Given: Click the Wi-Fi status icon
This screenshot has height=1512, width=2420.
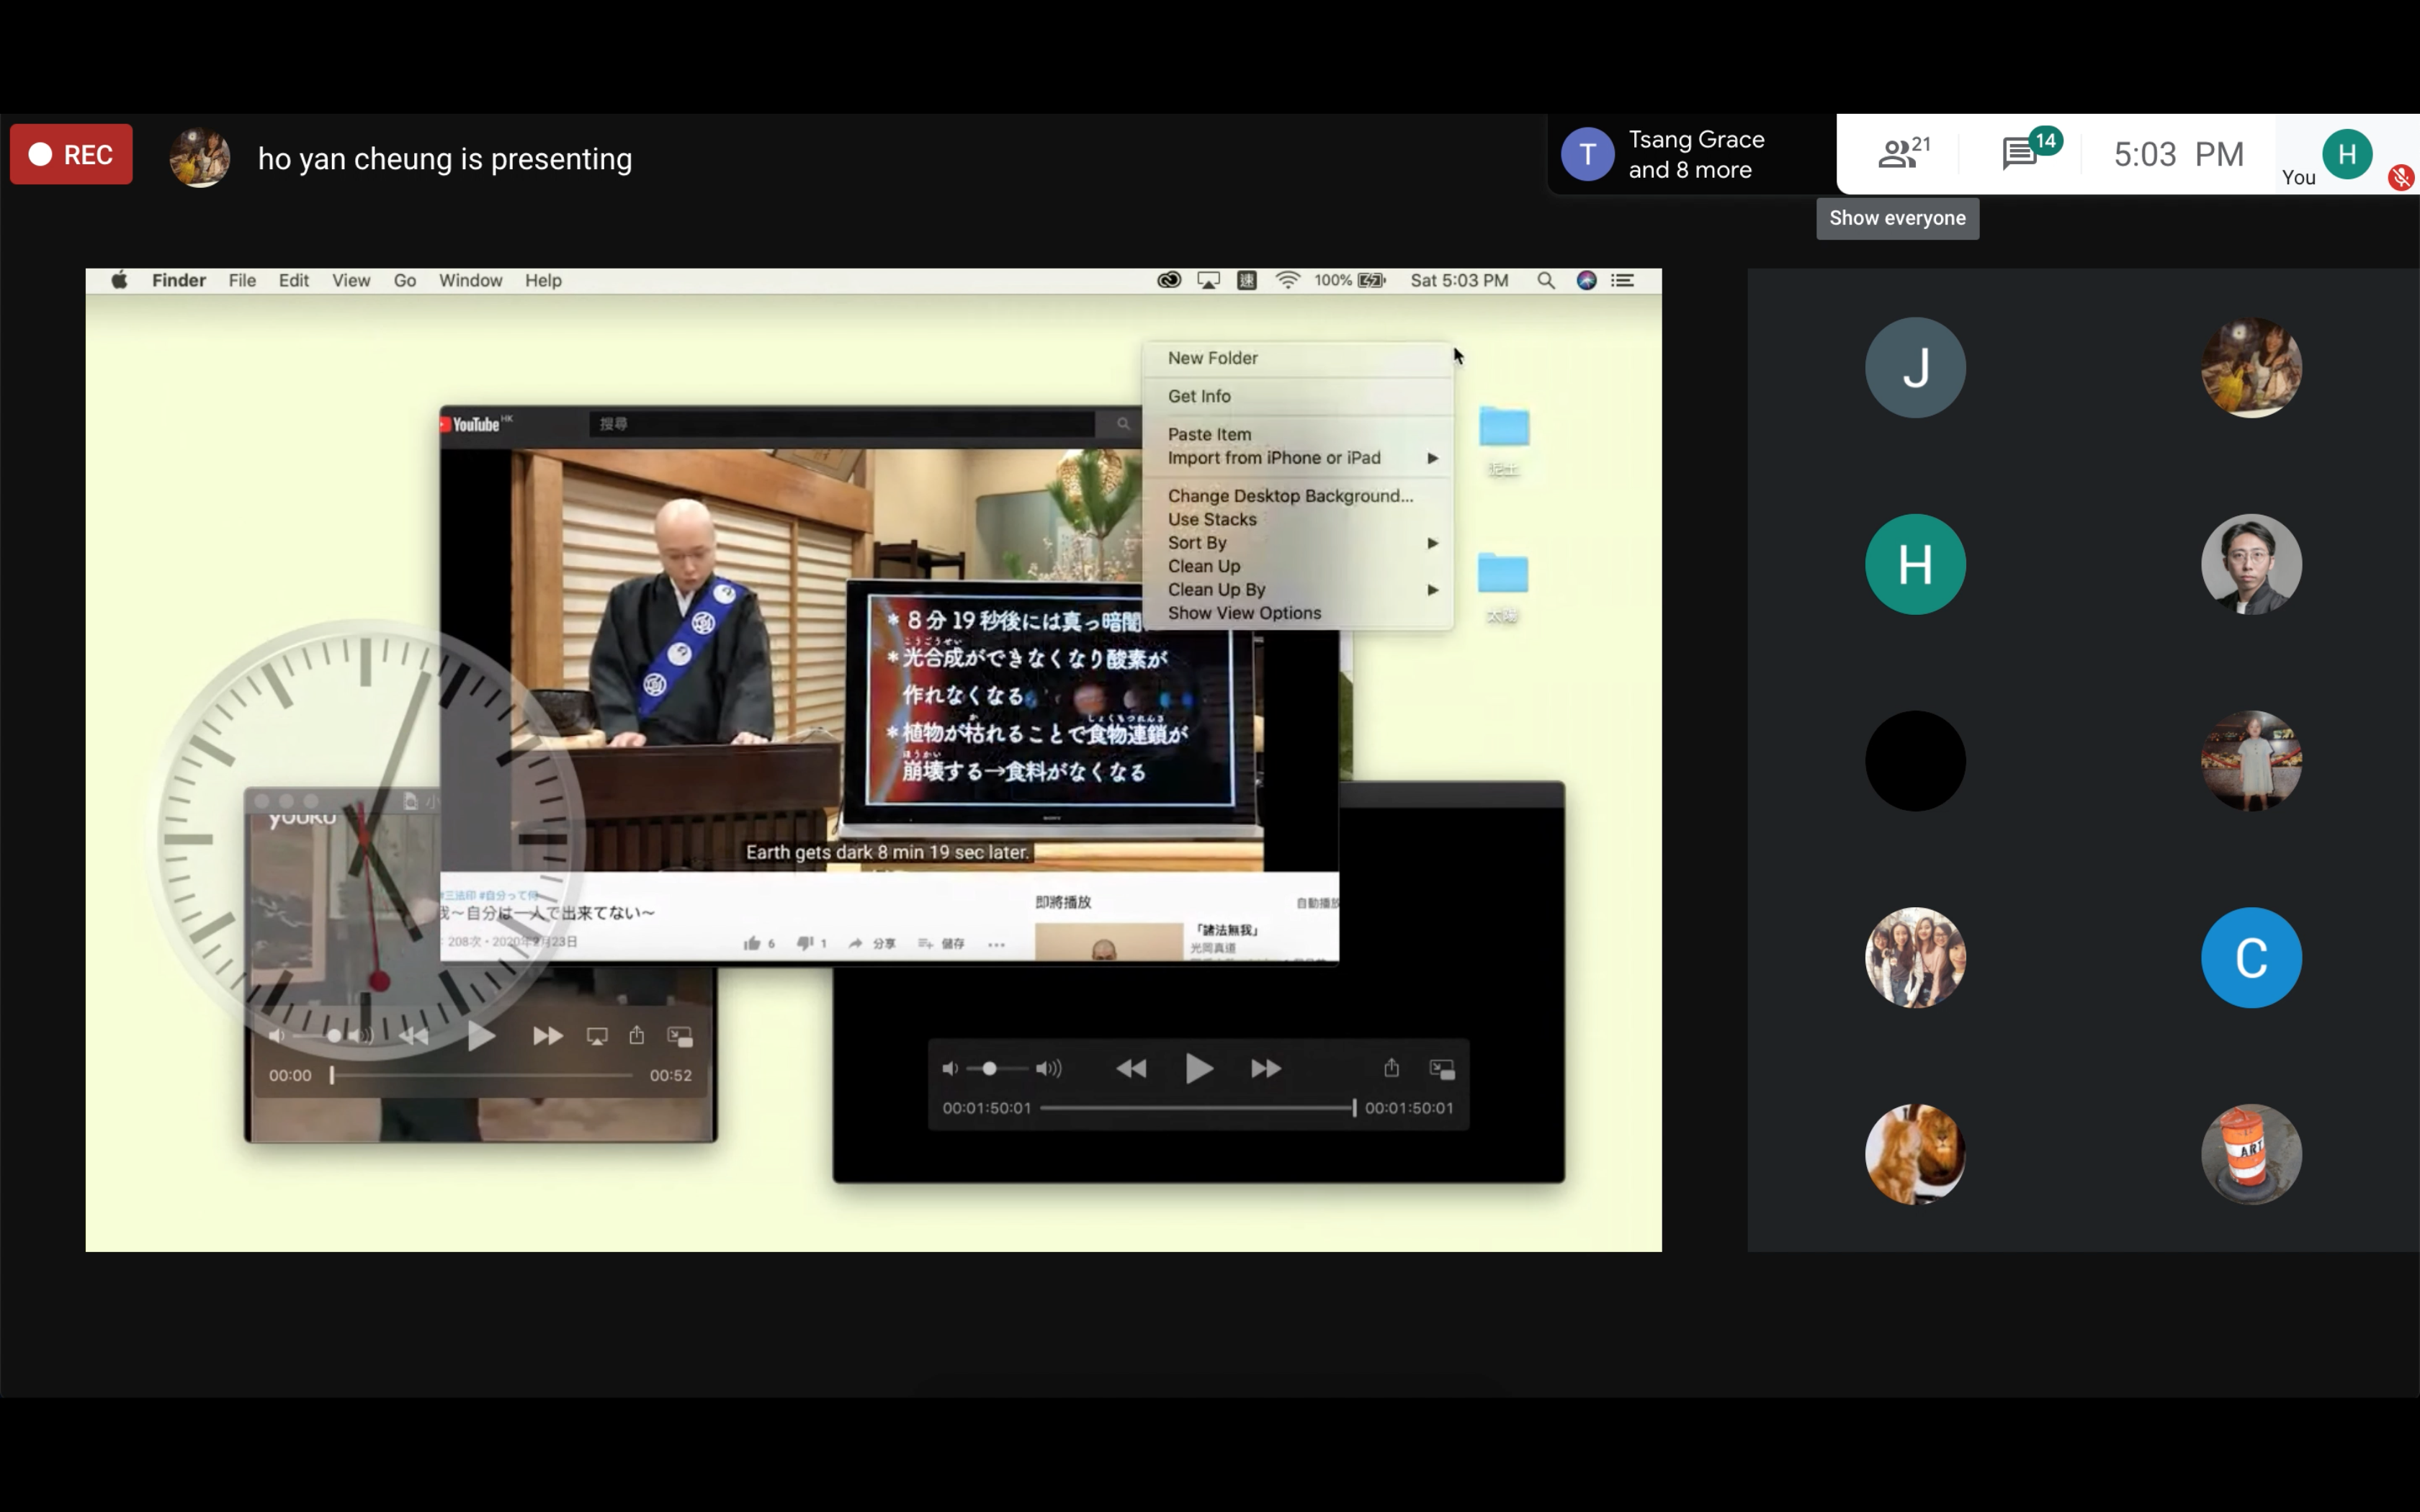Looking at the screenshot, I should 1287,280.
